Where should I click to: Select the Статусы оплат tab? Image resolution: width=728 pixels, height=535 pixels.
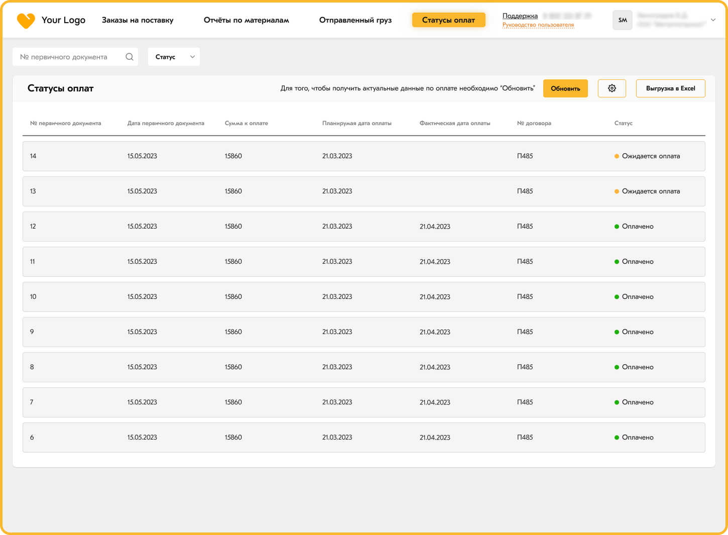coord(449,20)
